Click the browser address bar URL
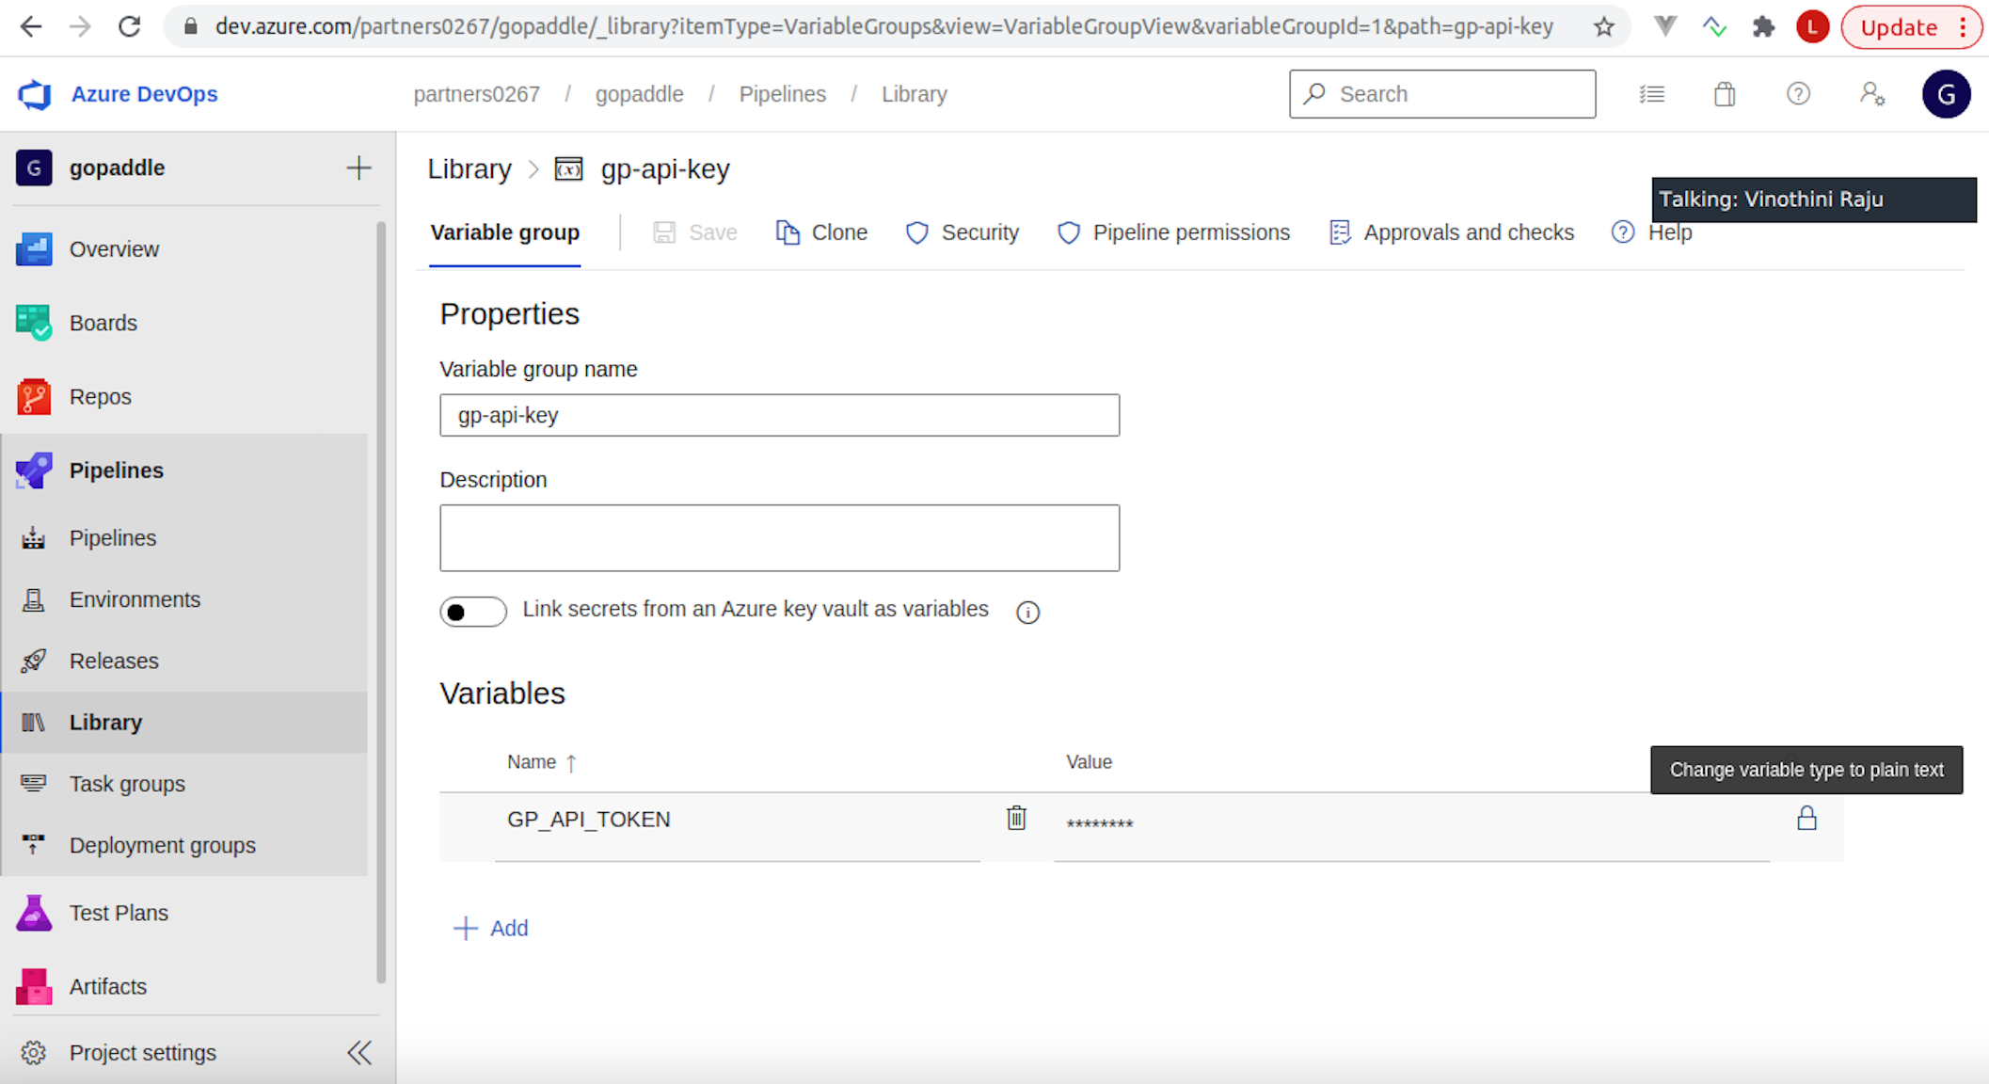The width and height of the screenshot is (1989, 1084). [884, 26]
